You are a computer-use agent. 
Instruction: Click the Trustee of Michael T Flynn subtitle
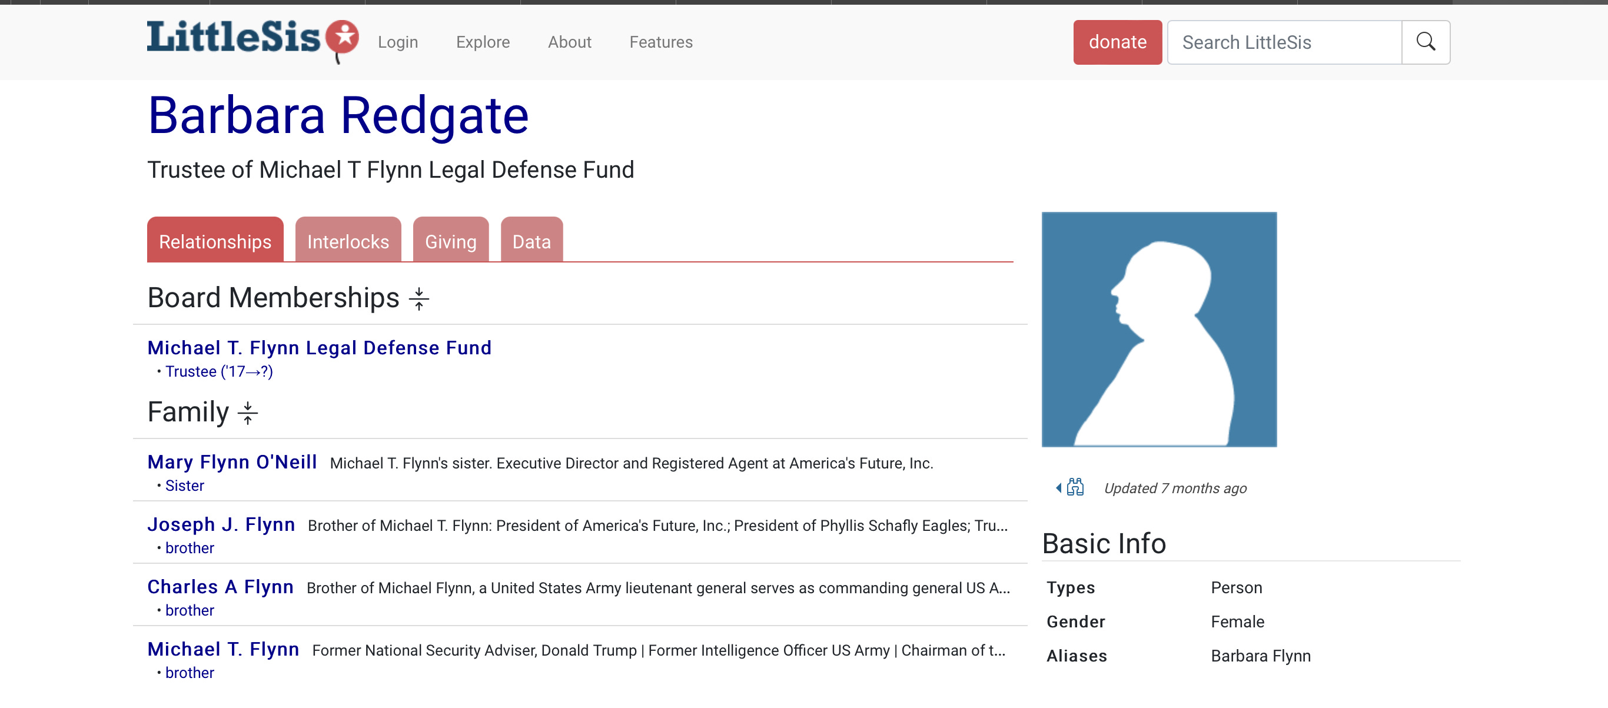(391, 170)
